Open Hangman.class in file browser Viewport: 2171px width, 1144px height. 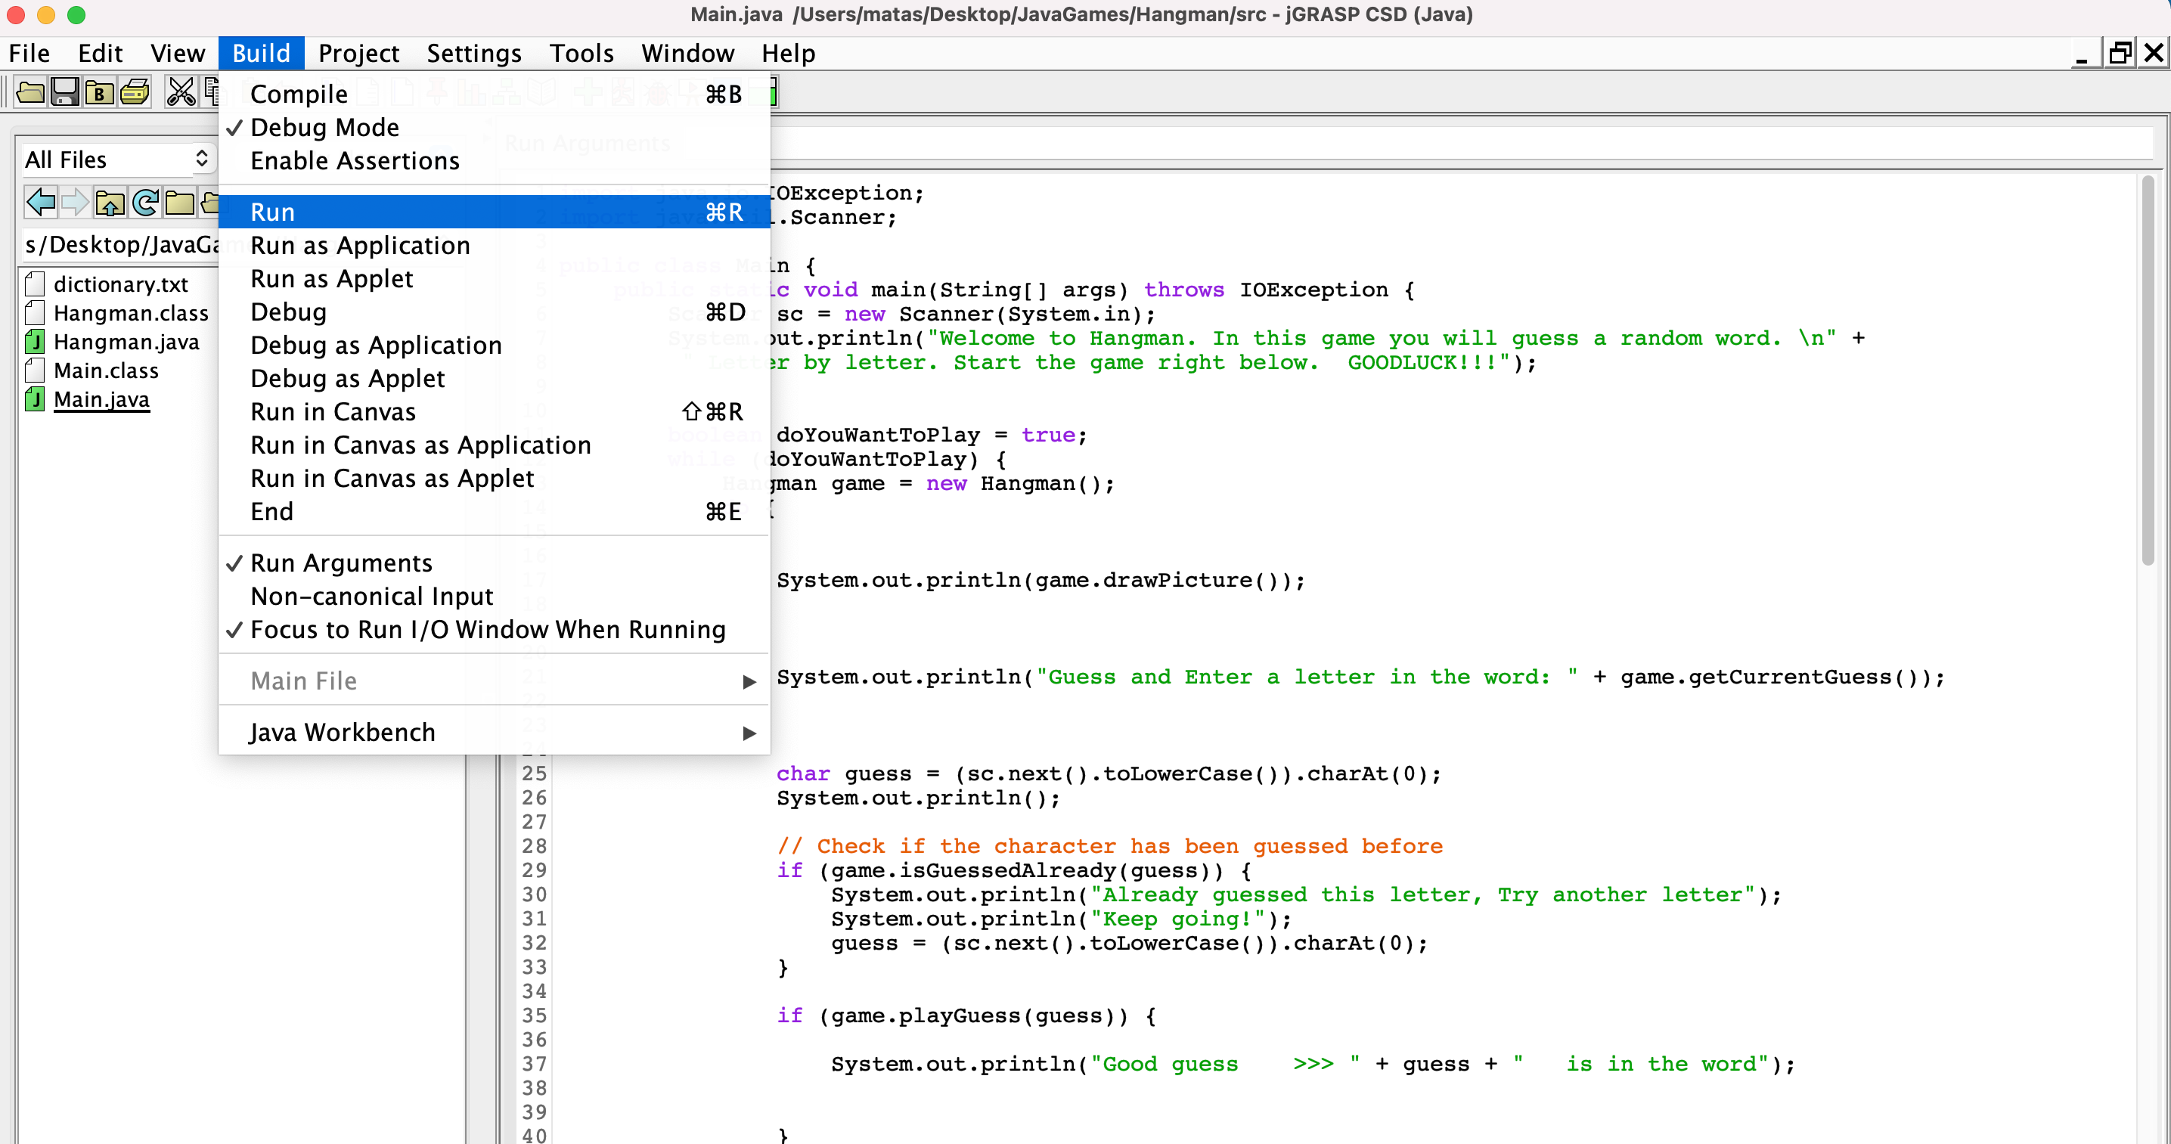[131, 313]
